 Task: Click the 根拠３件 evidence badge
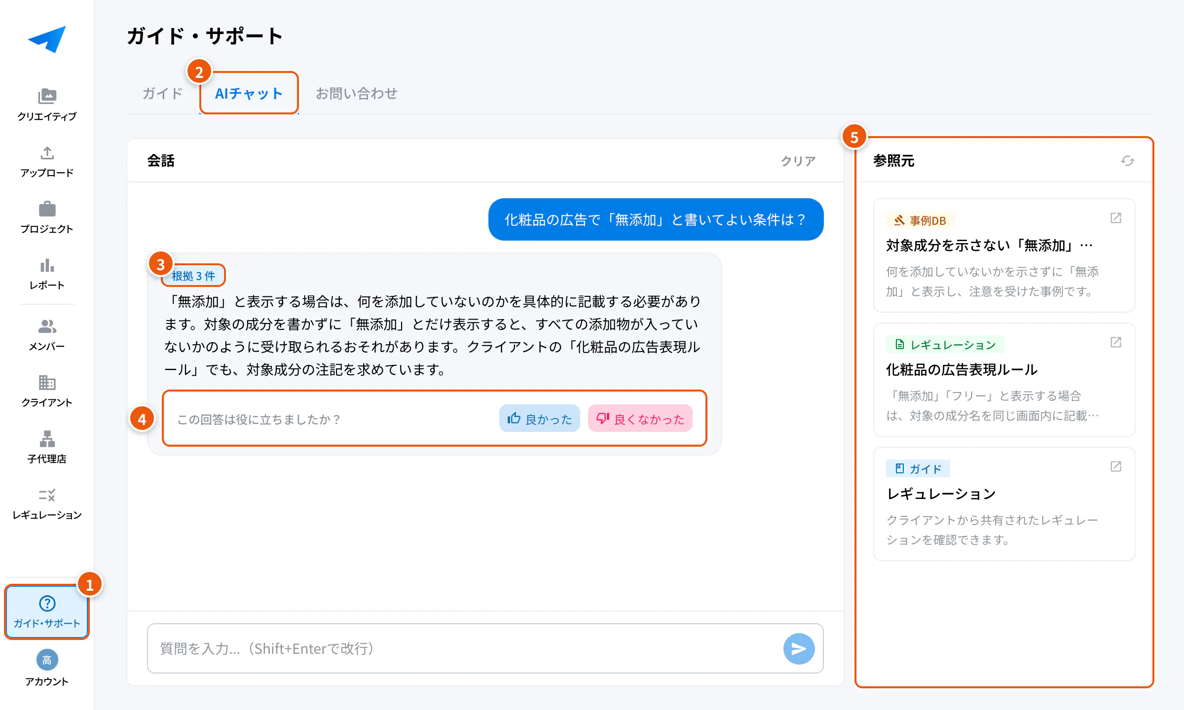(193, 276)
